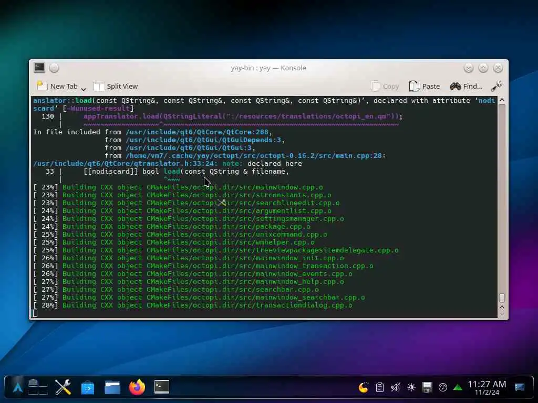Click the mainwindow_transaction.cpp.o build line
Image resolution: width=538 pixels, height=403 pixels.
[203, 266]
